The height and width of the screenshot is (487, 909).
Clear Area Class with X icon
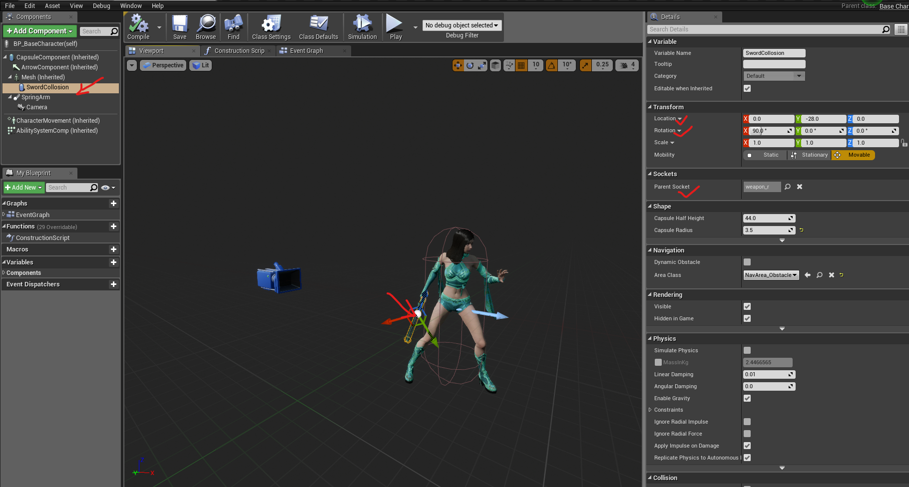click(832, 275)
